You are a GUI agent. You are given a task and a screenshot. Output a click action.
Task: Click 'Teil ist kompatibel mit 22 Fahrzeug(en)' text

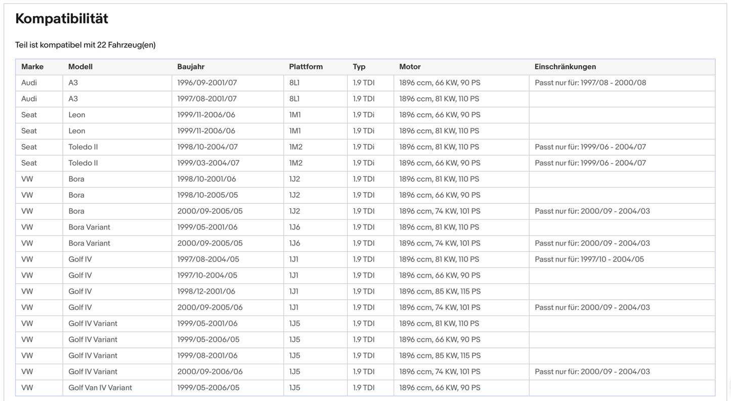click(85, 45)
